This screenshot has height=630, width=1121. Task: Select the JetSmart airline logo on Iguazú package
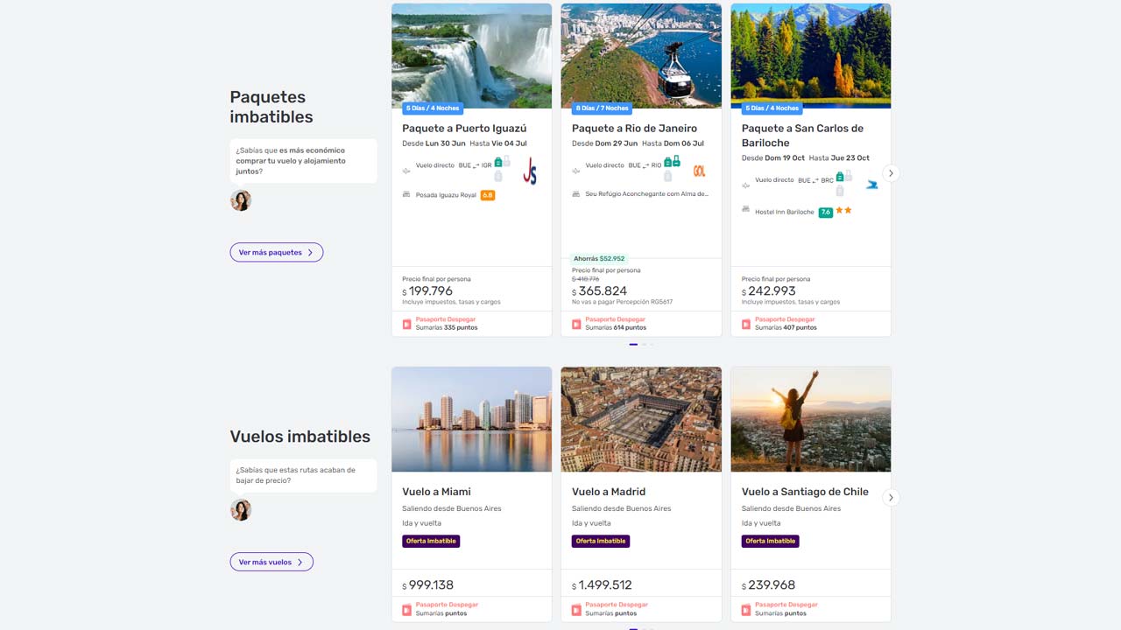(x=530, y=171)
